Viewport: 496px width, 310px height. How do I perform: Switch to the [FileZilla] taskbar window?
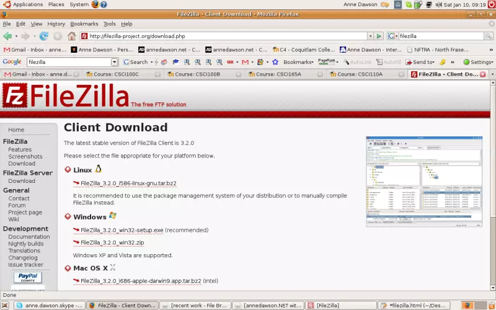click(342, 305)
